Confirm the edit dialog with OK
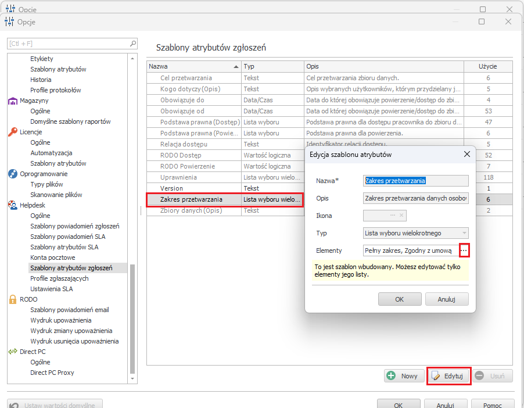This screenshot has width=524, height=408. click(x=399, y=299)
